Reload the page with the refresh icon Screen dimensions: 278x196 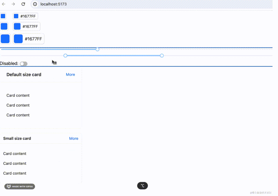[23, 4]
